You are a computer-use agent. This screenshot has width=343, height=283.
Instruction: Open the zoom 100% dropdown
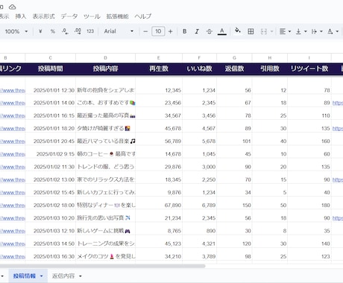pos(16,31)
